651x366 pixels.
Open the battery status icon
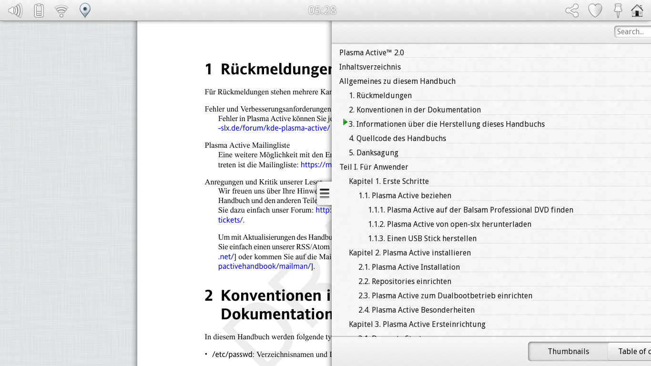pyautogui.click(x=39, y=10)
